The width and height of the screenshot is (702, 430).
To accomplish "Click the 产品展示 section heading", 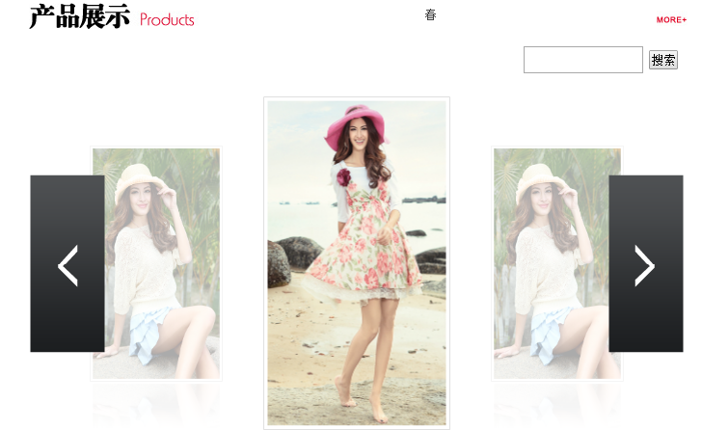I will coord(80,17).
